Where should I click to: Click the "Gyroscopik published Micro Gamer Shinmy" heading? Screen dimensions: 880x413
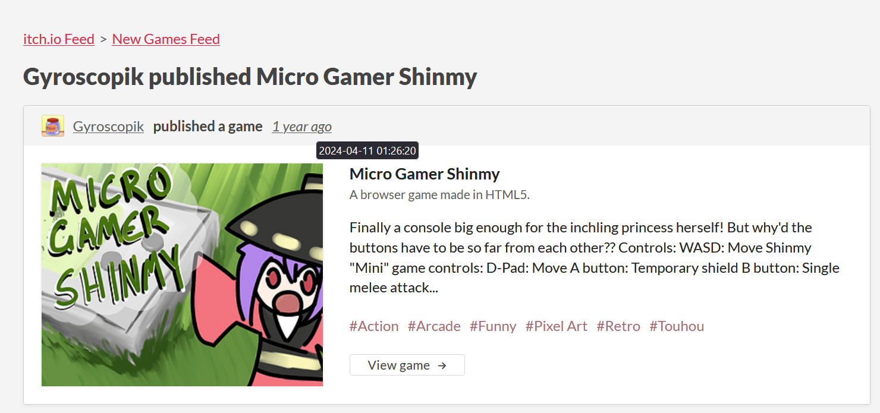250,77
